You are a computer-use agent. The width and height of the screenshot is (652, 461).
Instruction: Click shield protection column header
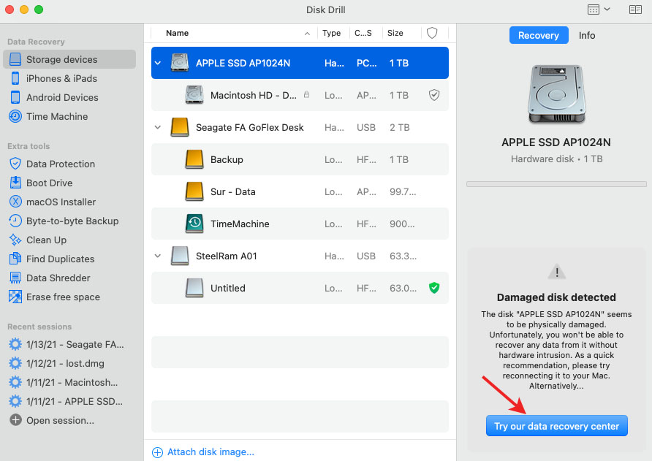coord(432,33)
